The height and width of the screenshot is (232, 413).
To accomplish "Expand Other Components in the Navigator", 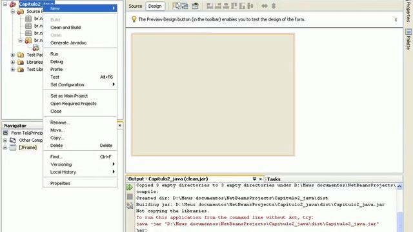I will 5,140.
